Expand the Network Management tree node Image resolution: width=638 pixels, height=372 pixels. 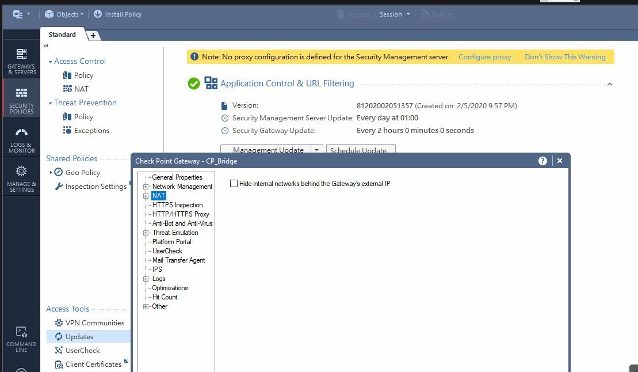(146, 187)
